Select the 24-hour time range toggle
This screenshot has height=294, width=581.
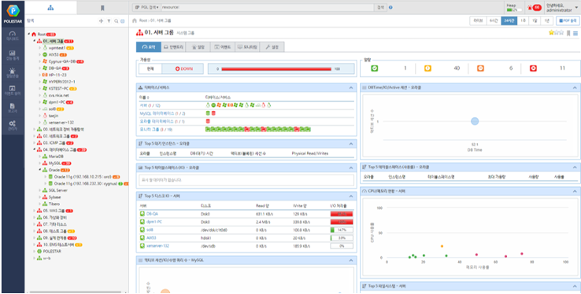tap(509, 20)
